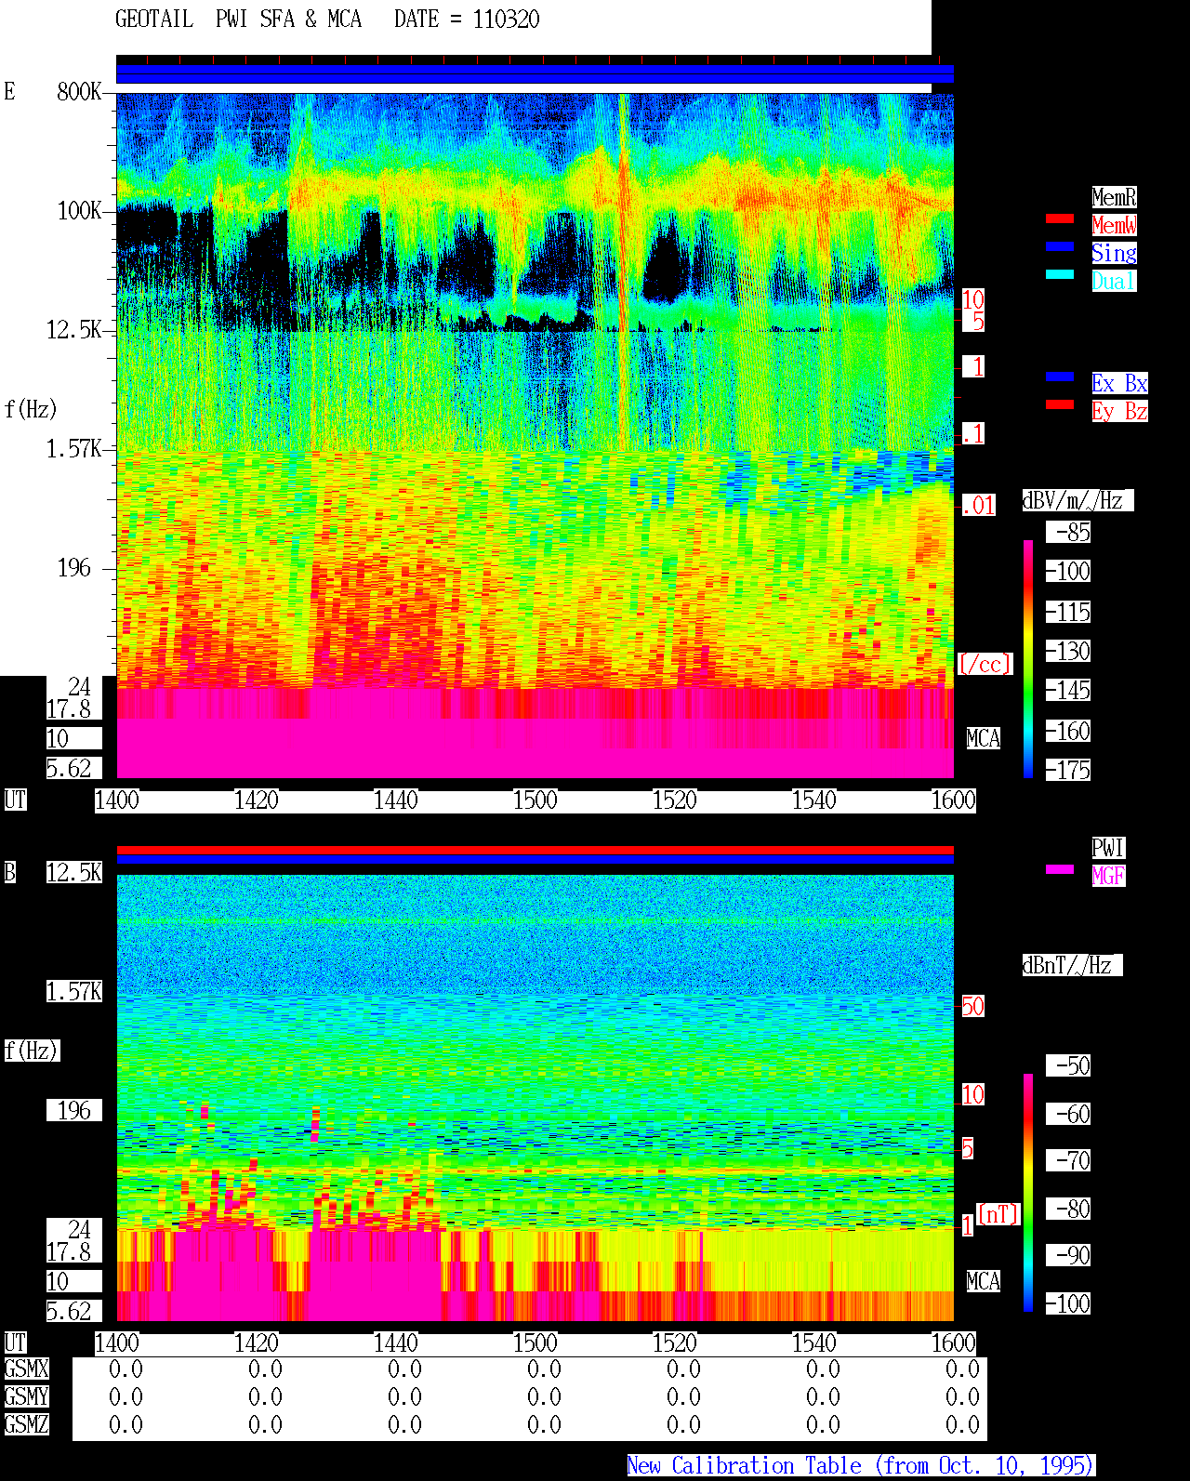This screenshot has width=1190, height=1481.
Task: Click the Sing legend label
Action: pos(1114,253)
